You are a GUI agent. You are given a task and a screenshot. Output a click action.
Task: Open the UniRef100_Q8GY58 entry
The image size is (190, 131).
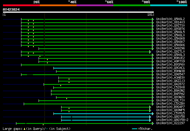(170, 117)
